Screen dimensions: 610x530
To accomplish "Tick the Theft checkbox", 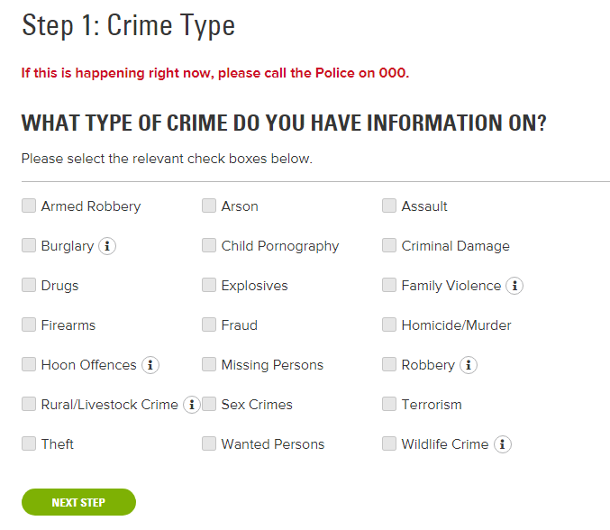I will point(29,444).
